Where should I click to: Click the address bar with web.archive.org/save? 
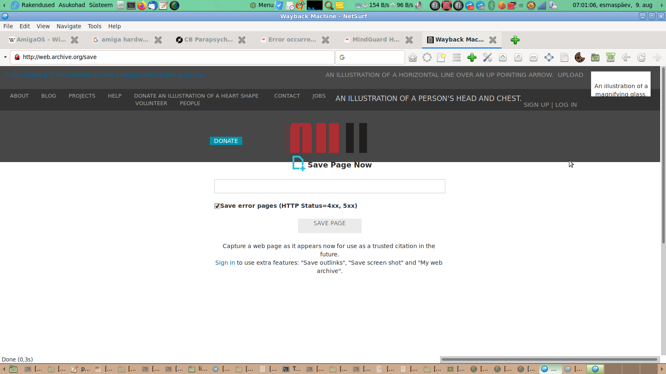click(172, 57)
